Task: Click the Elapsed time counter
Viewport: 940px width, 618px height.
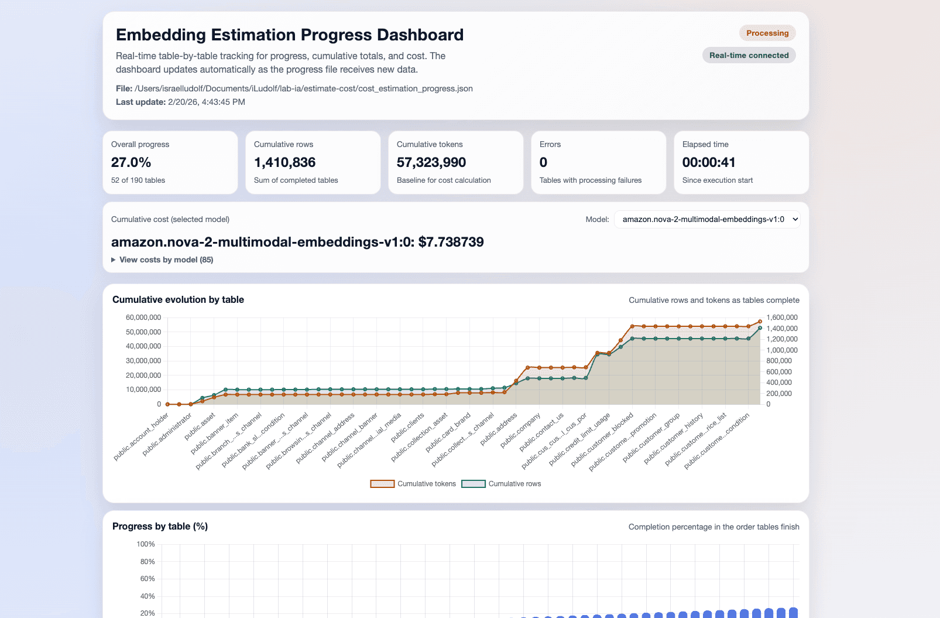Action: pos(709,162)
